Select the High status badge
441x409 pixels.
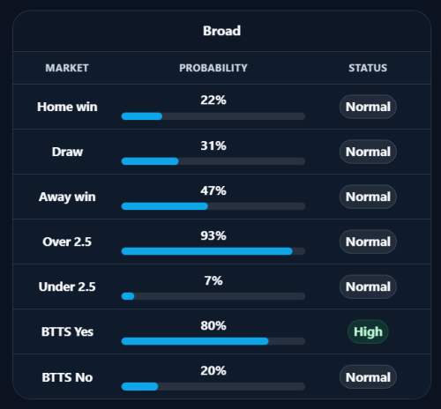coord(368,331)
